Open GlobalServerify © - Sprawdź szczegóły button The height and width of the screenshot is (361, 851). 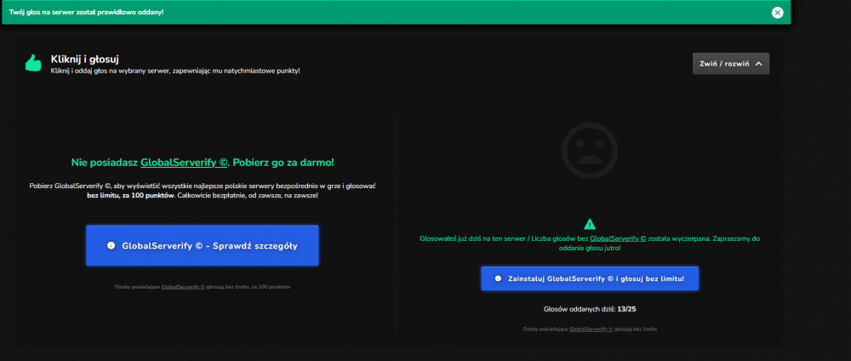pyautogui.click(x=202, y=245)
